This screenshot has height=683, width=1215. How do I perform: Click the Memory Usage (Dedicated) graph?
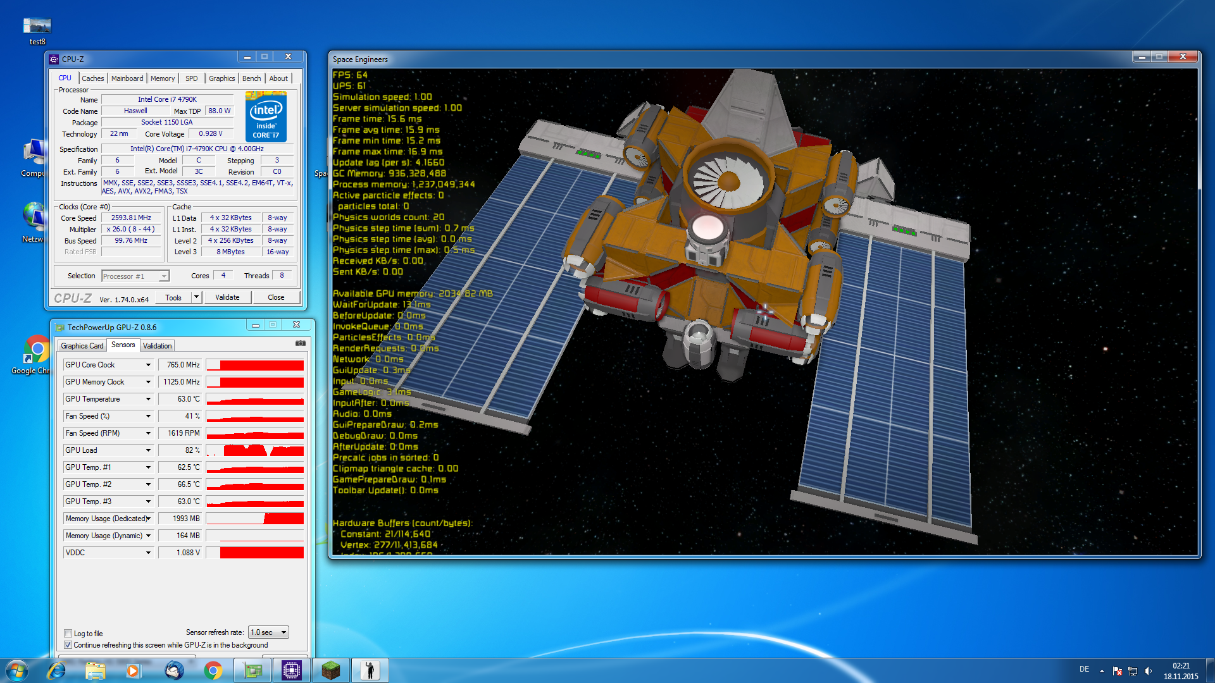[x=255, y=519]
